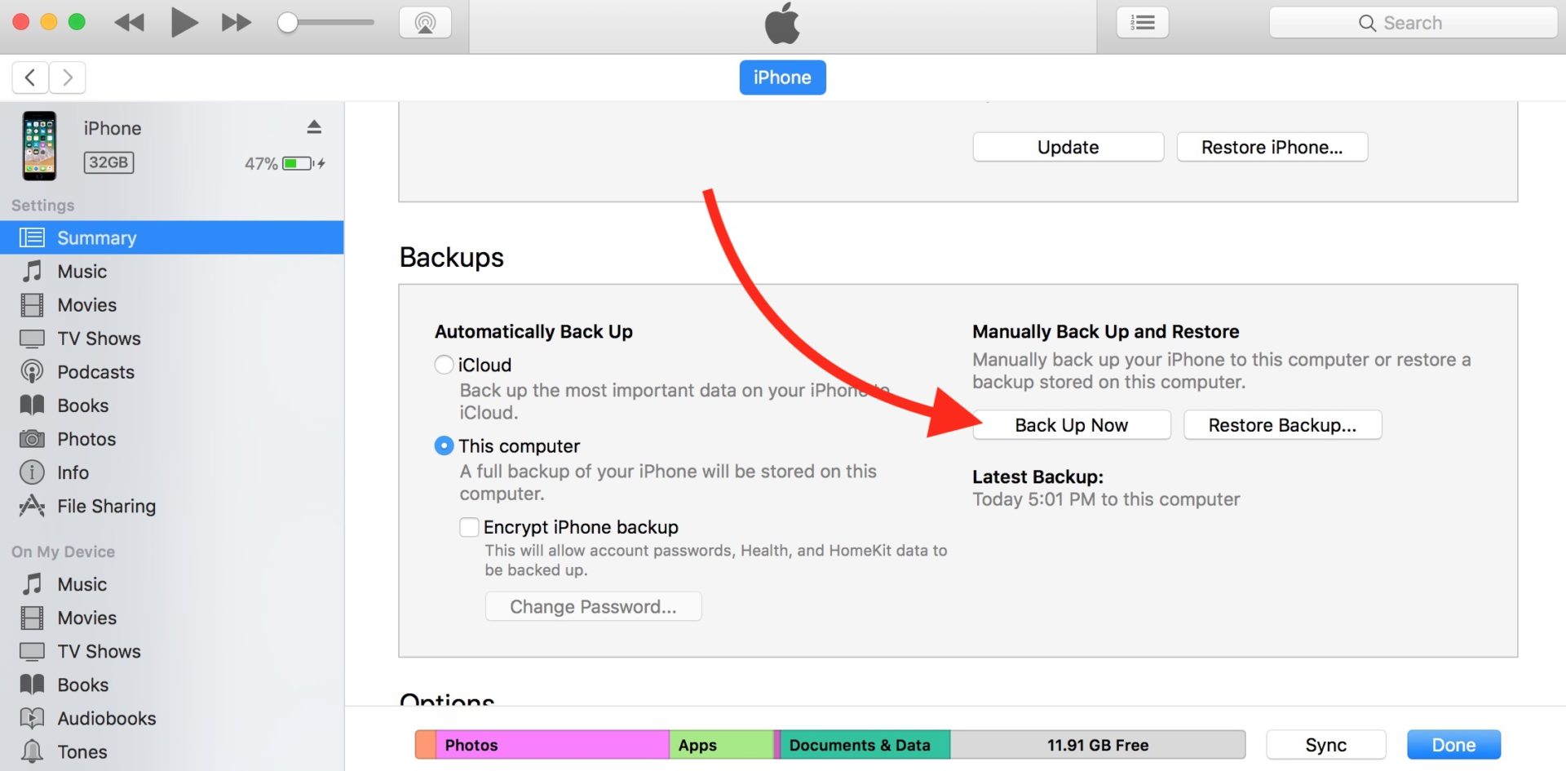Go back with the left chevron
Screen dimensions: 1566x771
pos(30,78)
